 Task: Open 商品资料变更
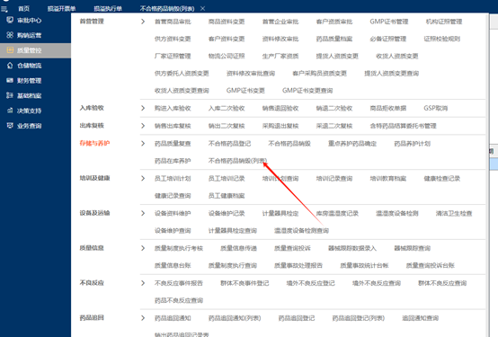pos(227,22)
